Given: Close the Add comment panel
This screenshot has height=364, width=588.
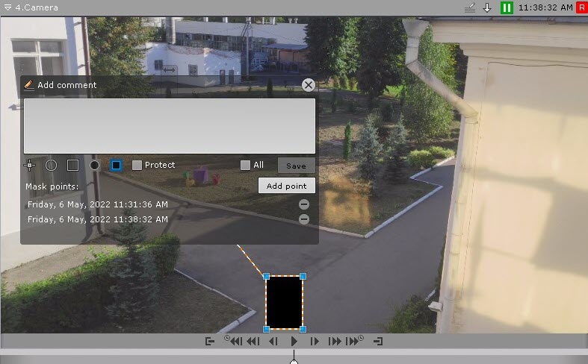Looking at the screenshot, I should 309,85.
